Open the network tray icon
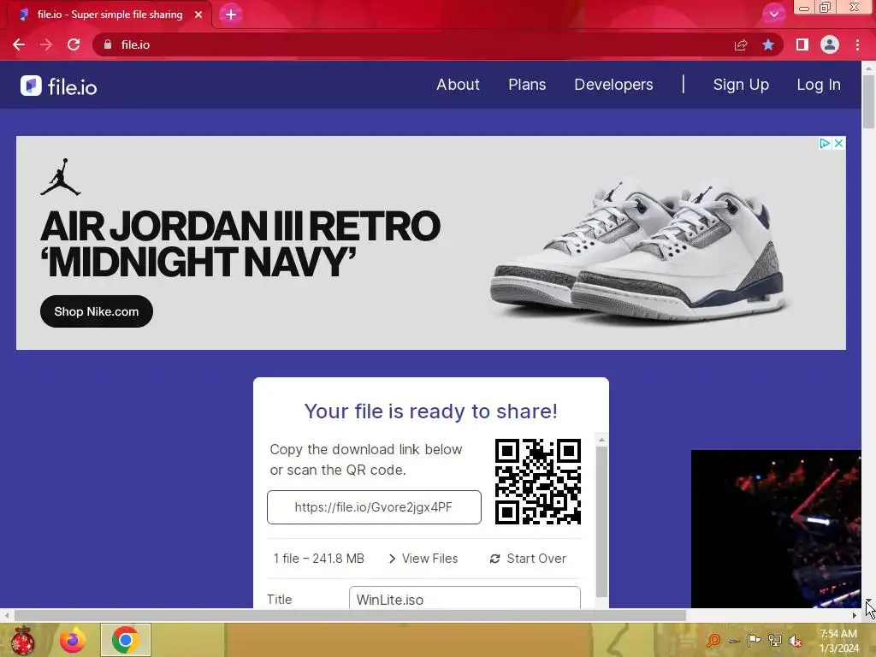This screenshot has height=657, width=876. (774, 640)
